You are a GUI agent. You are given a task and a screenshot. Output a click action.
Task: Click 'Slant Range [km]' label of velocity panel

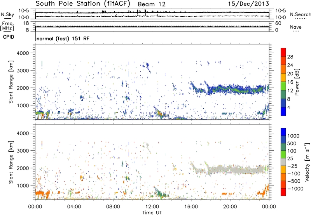[x=11, y=162]
